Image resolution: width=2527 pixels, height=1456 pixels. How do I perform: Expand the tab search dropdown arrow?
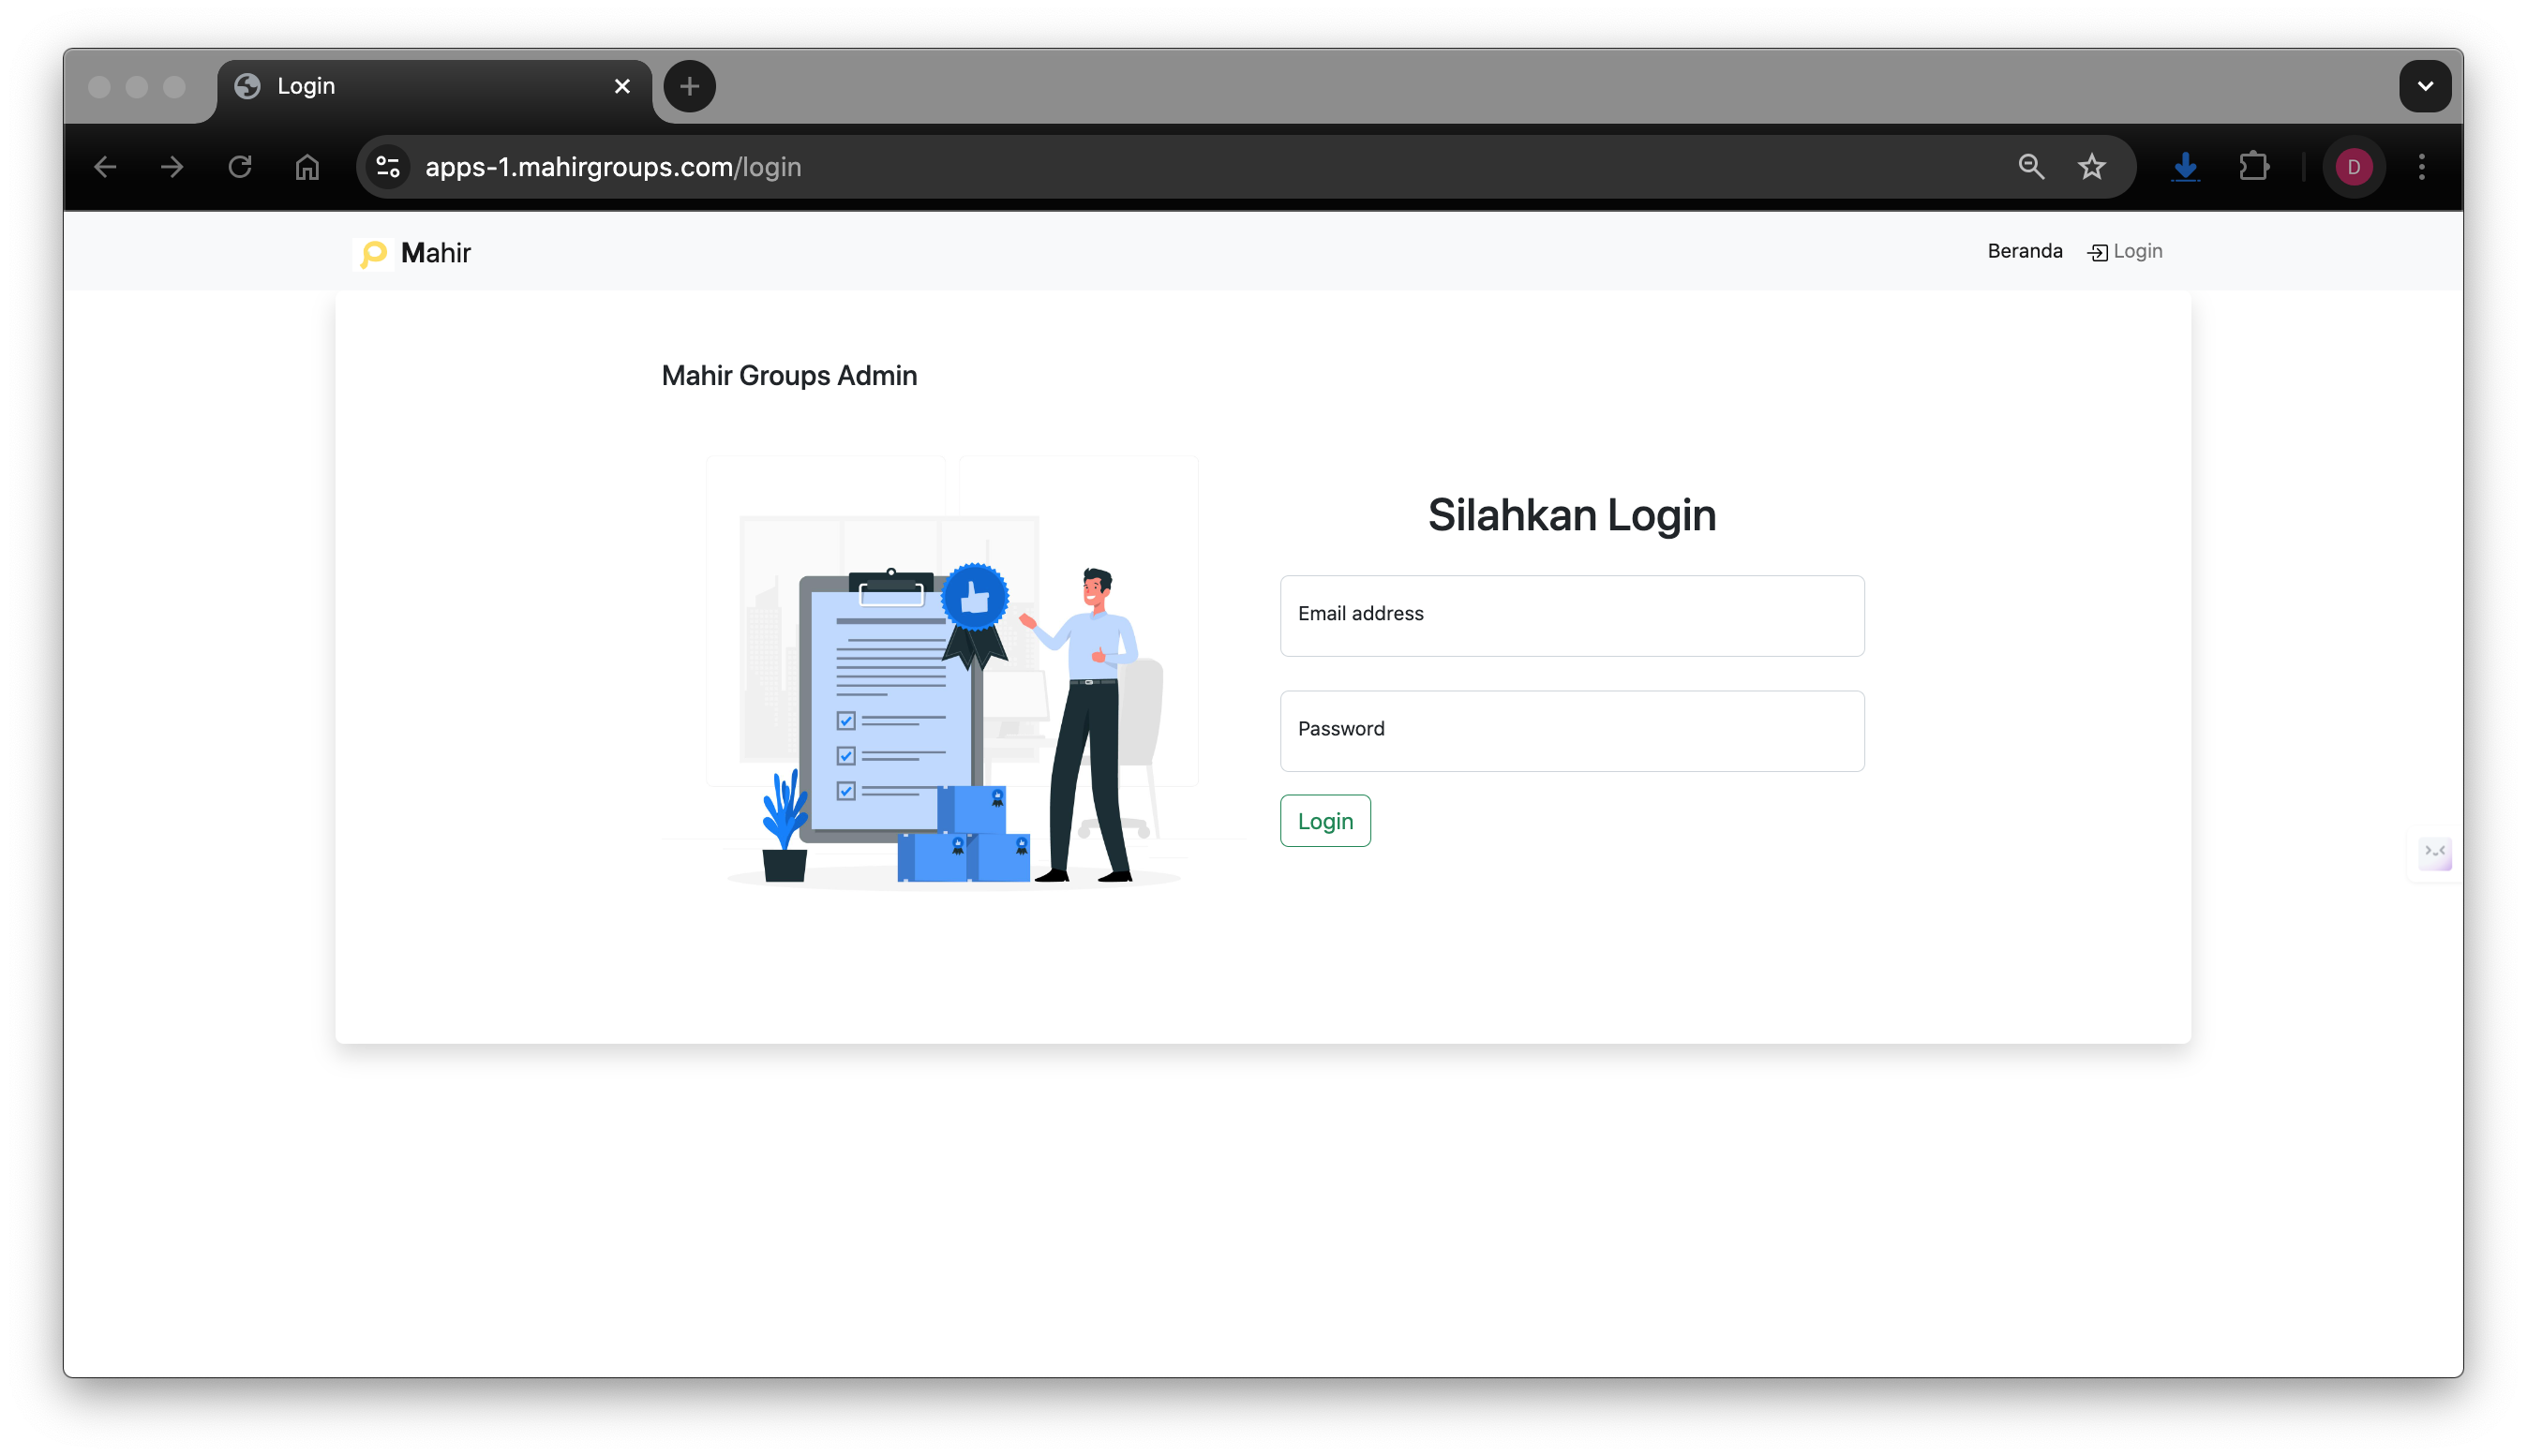tap(2425, 86)
